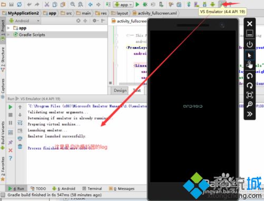Image resolution: width=264 pixels, height=201 pixels.
Task: Click the emulator fit-to-screen icon
Action: click(250, 95)
